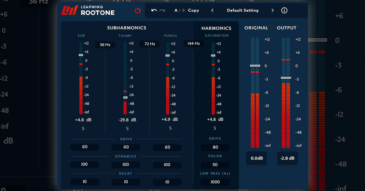Click the redo arrow icon

tap(162, 10)
